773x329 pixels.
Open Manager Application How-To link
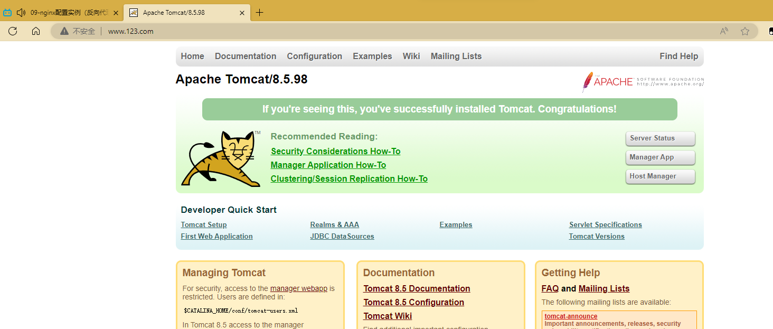328,165
